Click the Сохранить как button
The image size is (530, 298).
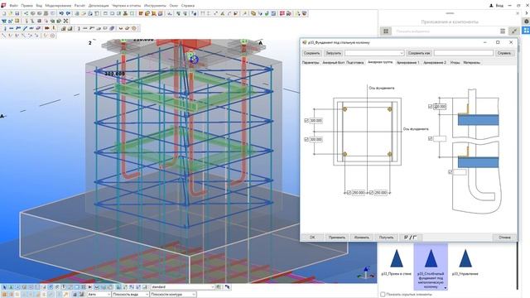coord(418,53)
